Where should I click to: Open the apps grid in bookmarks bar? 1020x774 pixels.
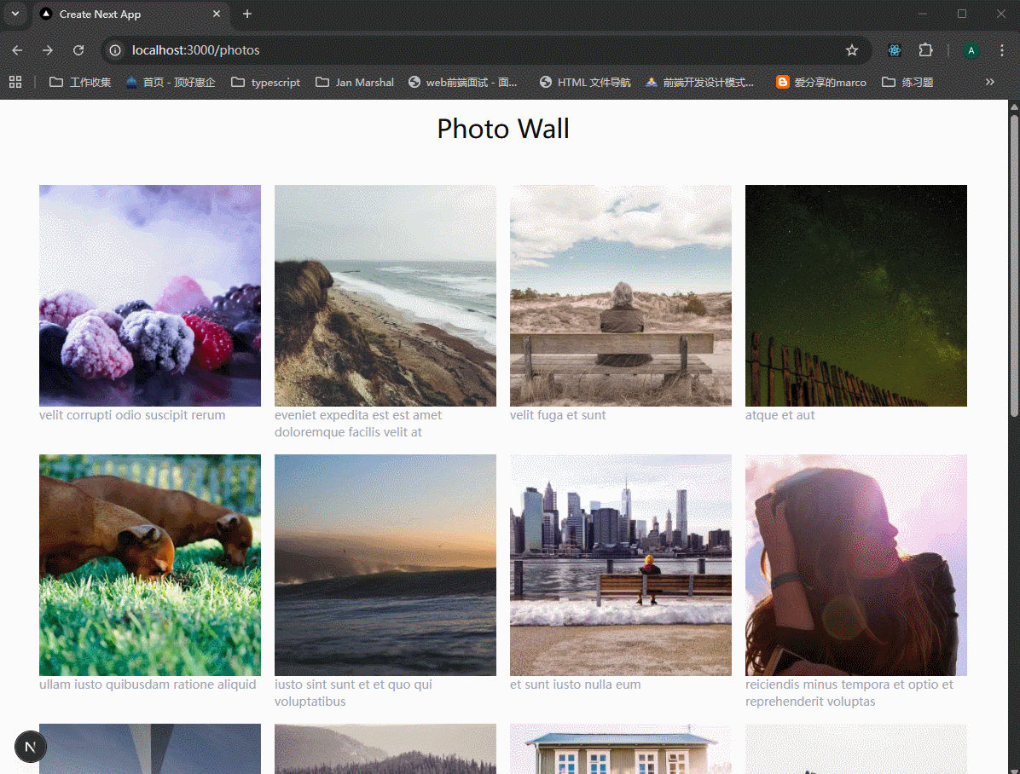[15, 82]
